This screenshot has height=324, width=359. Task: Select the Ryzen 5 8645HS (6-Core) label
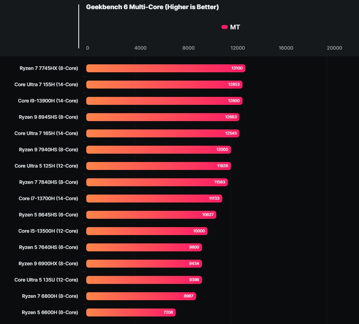point(49,214)
